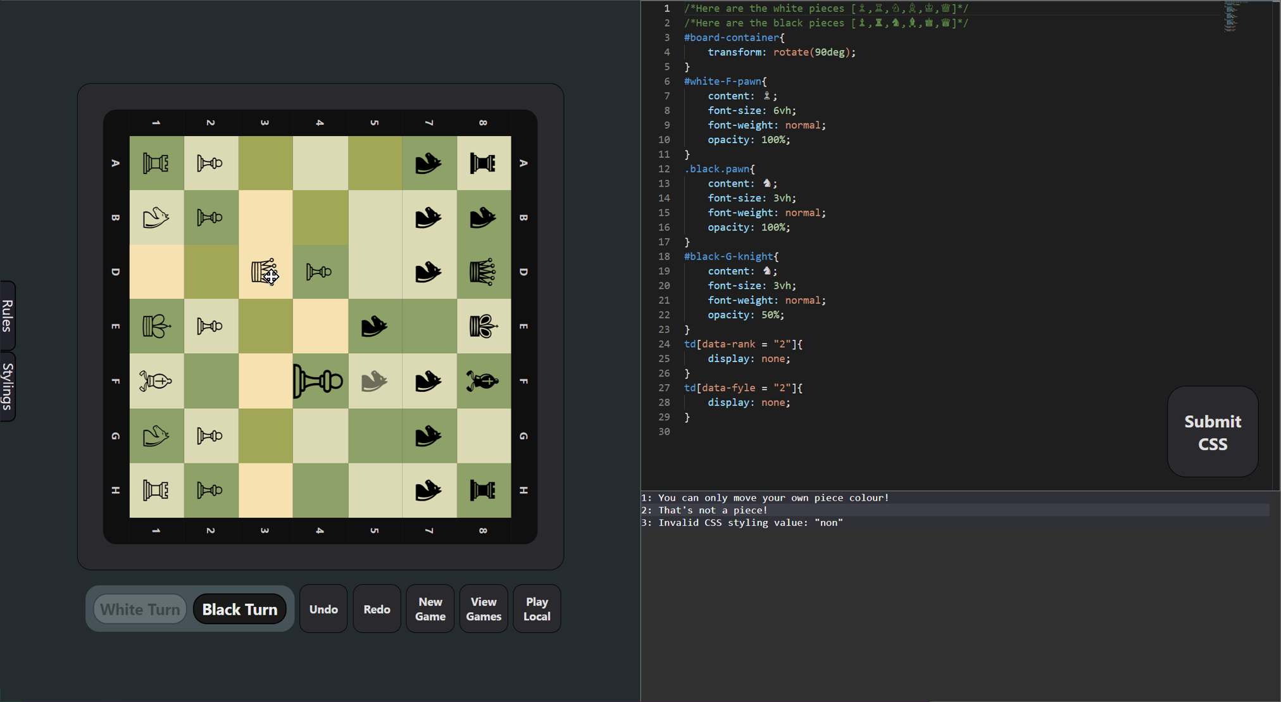Select the black rook on row A
This screenshot has height=702, width=1281.
(483, 163)
